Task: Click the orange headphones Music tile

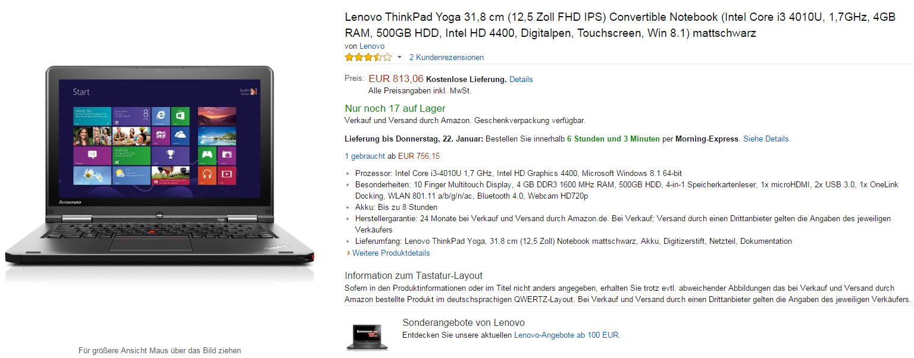Action: pyautogui.click(x=208, y=175)
